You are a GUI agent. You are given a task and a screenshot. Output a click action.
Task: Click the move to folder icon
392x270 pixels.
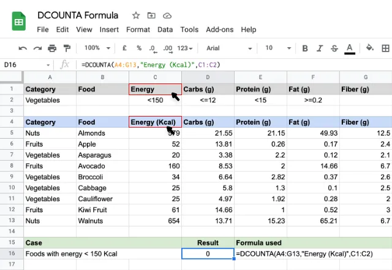[151, 15]
